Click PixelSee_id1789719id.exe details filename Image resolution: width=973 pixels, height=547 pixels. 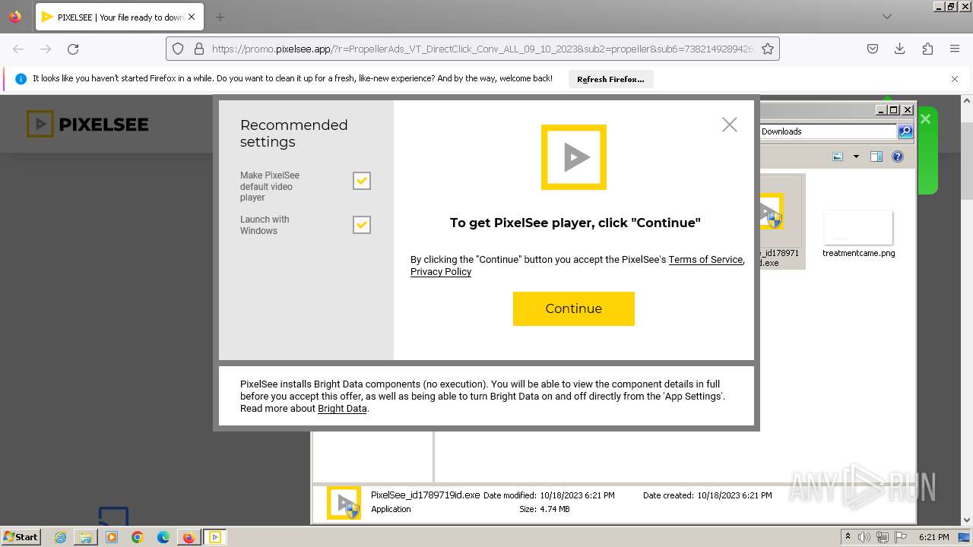click(425, 495)
